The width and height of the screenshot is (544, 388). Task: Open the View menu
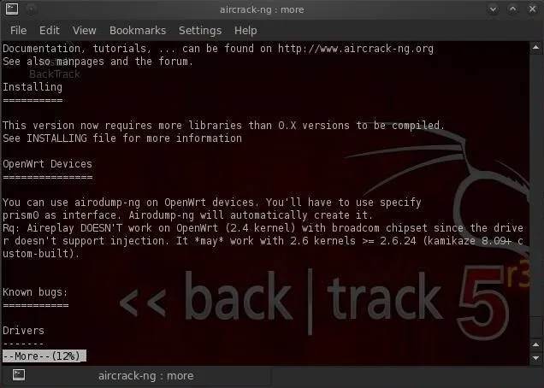(x=85, y=31)
